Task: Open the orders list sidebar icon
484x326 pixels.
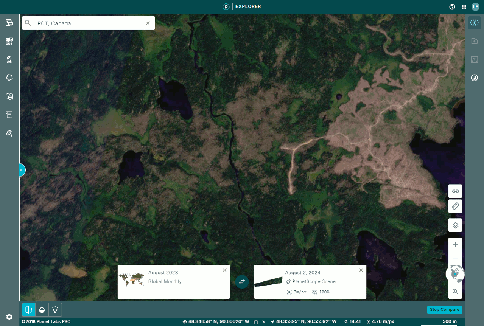Action: point(9,115)
